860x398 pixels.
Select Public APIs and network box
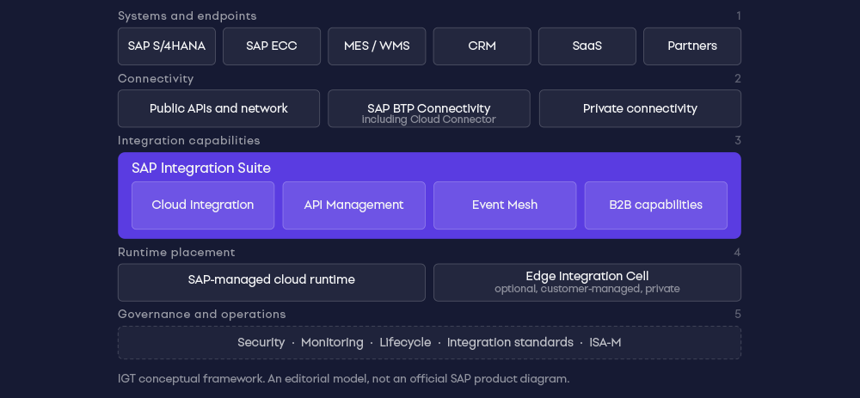[218, 108]
